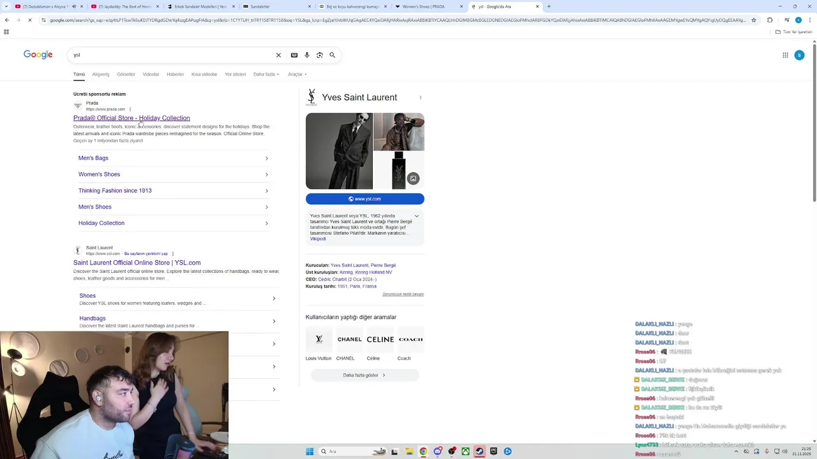Open the image gallery icon on perfume photo
Screen dimensions: 817x459
tap(413, 178)
